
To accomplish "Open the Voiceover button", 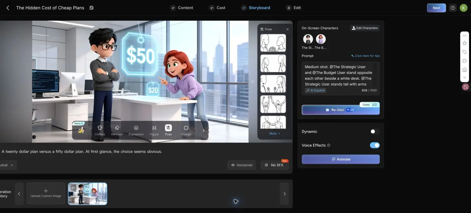I will coord(242,165).
